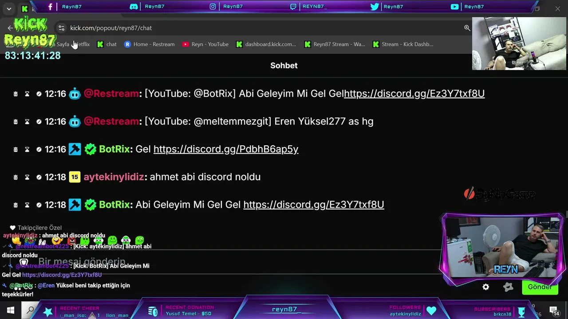The image size is (568, 319).
Task: Open the channel points icon beside Gönder
Action: coord(508,287)
